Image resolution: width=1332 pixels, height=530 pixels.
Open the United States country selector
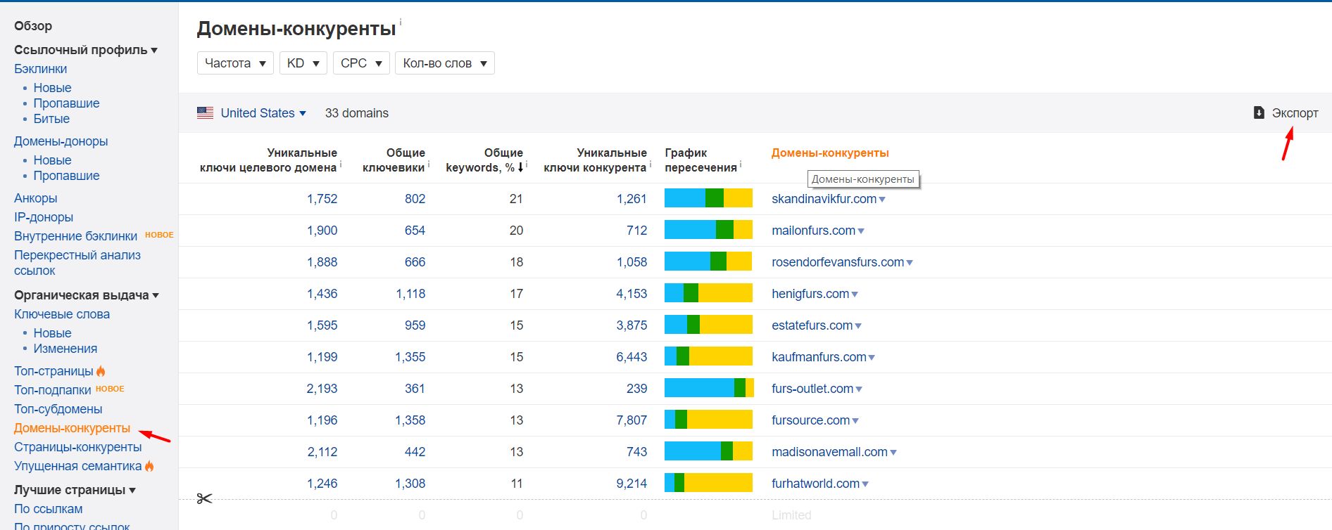263,113
